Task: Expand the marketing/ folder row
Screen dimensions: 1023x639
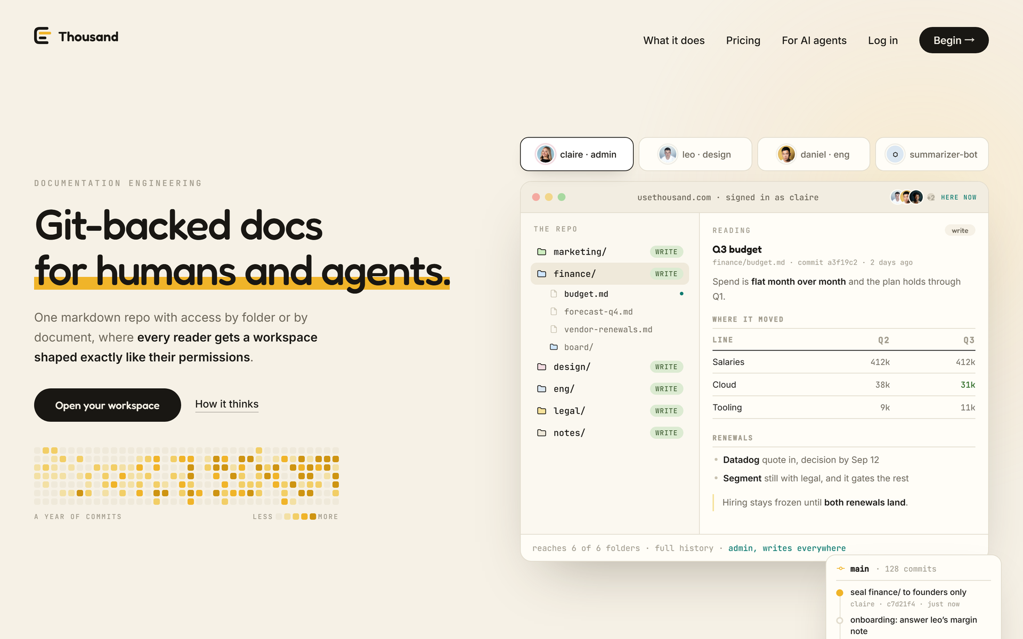Action: (x=610, y=251)
